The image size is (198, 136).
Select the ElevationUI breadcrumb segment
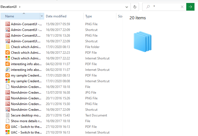pyautogui.click(x=8, y=7)
